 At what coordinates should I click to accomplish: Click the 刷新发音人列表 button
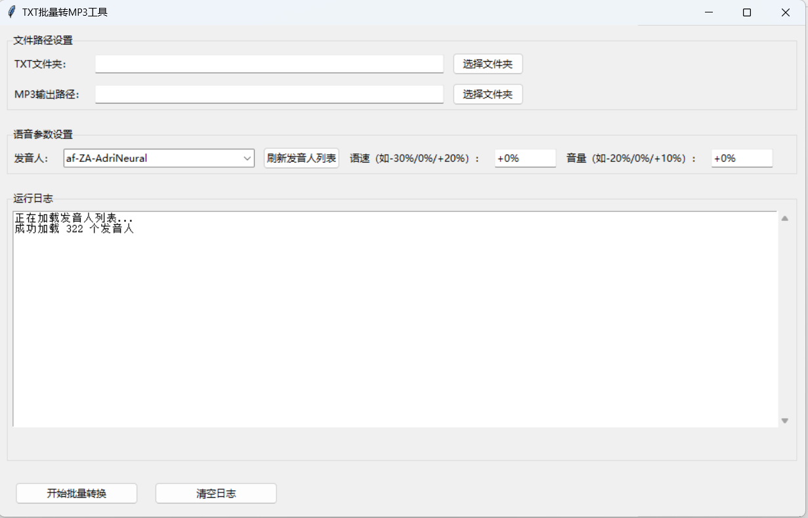coord(301,157)
